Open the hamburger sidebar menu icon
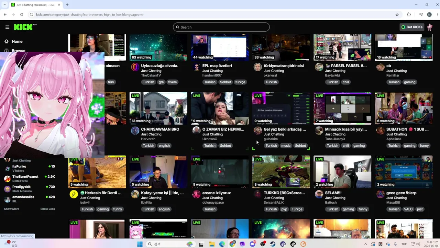Viewport: 440px width, 248px height. pyautogui.click(x=7, y=27)
